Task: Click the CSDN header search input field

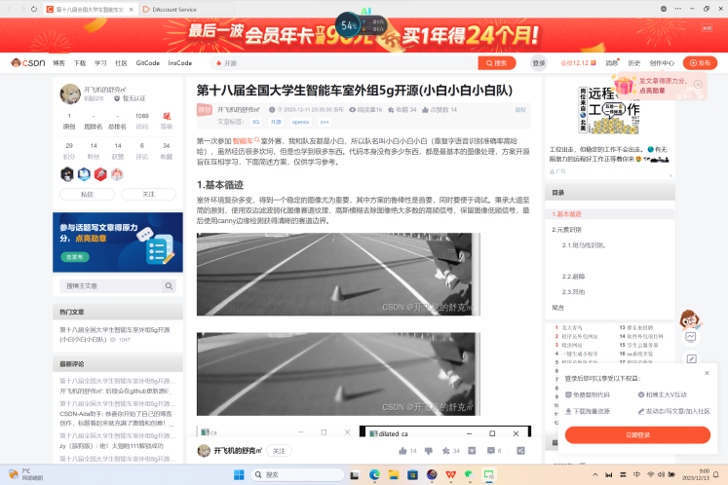Action: 351,62
